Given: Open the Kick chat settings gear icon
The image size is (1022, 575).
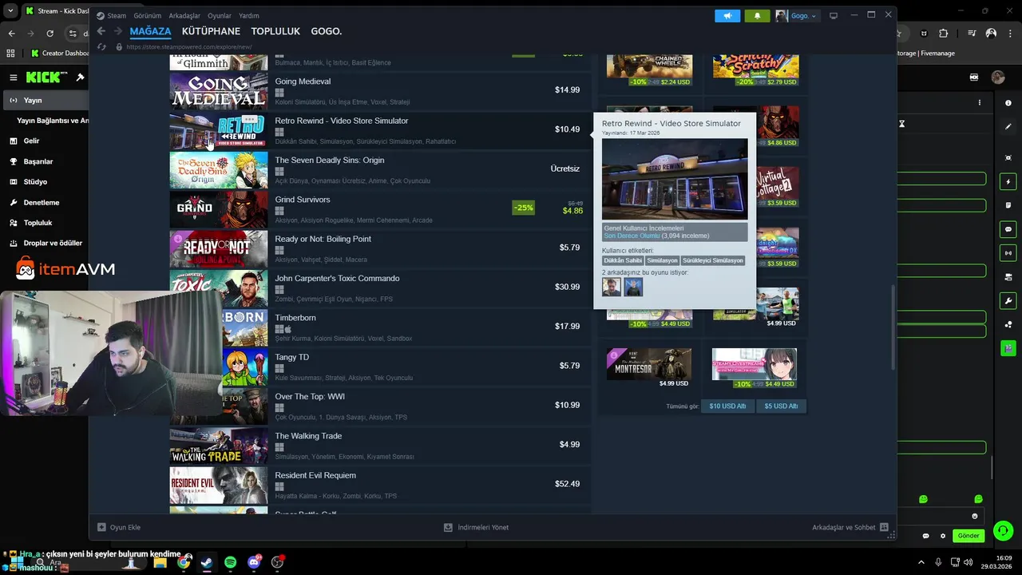Looking at the screenshot, I should tap(943, 536).
